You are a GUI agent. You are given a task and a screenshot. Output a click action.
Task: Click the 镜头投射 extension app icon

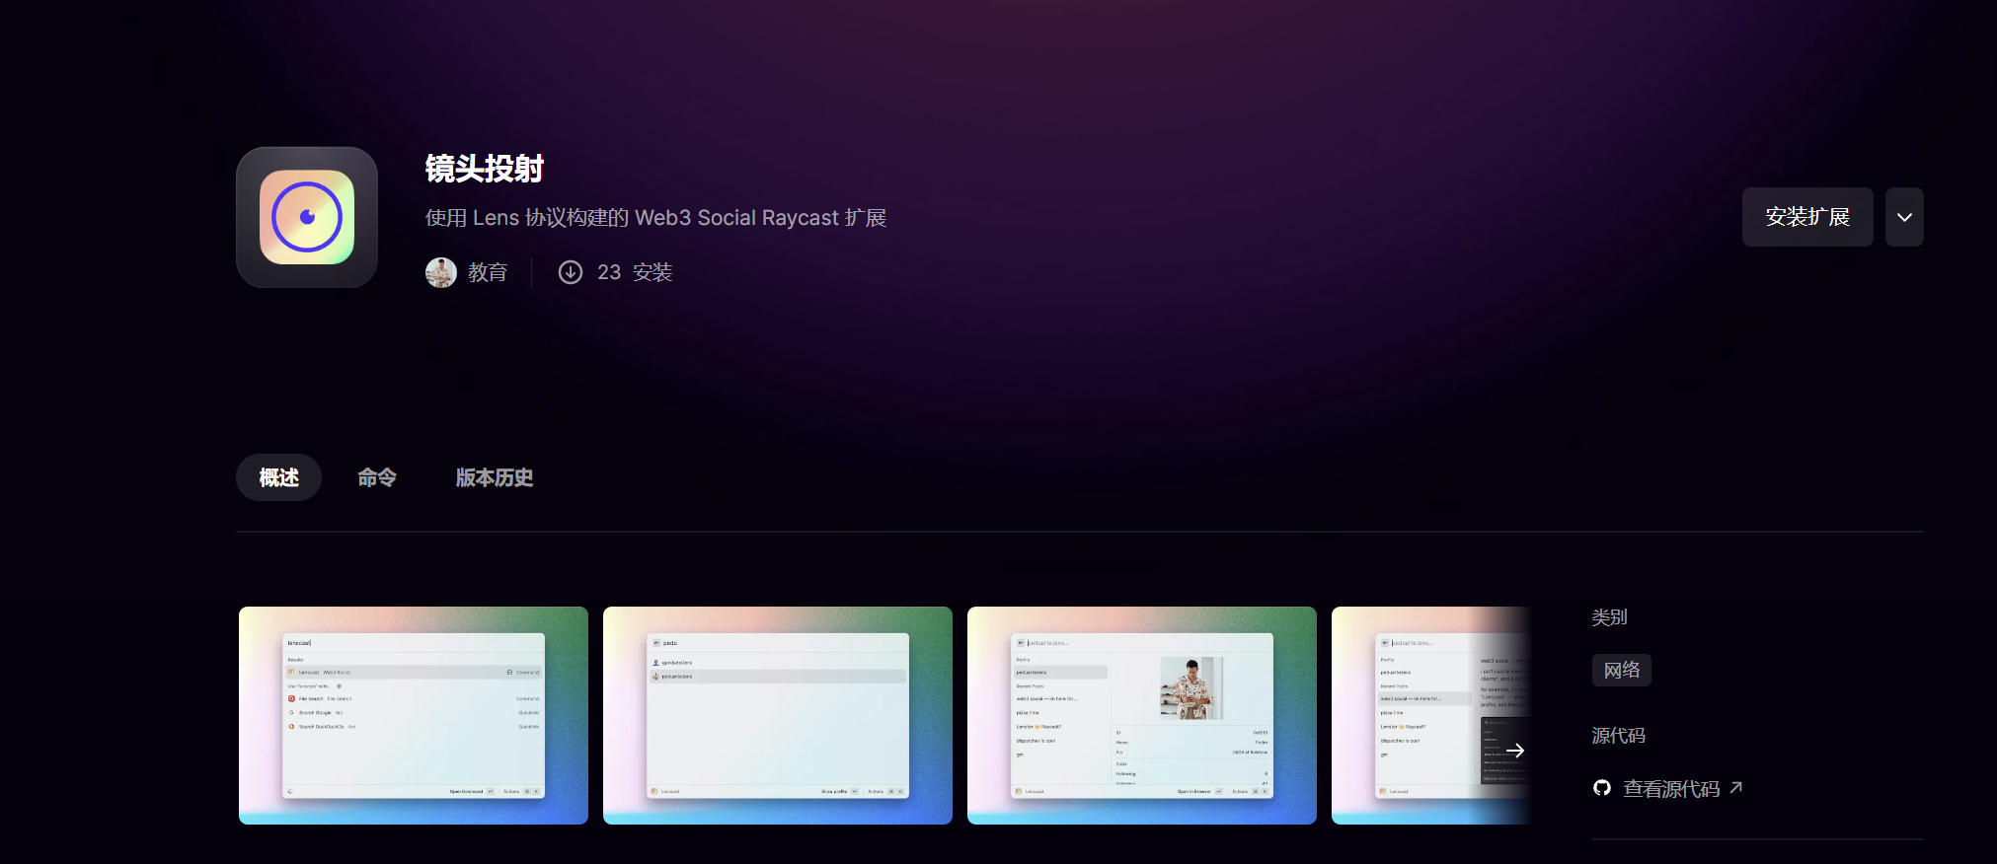pyautogui.click(x=307, y=217)
